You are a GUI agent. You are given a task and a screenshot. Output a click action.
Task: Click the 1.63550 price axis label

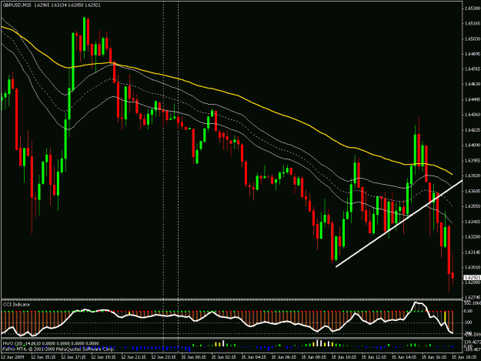[473, 206]
